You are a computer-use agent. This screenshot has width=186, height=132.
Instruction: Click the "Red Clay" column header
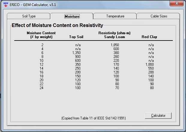coord(149,37)
